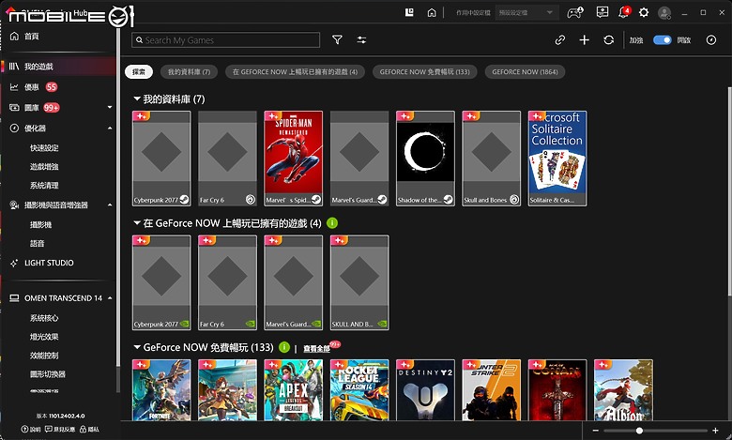Open Solitaire & Cas... game tile
Viewport: 732px width, 440px height.
(557, 159)
